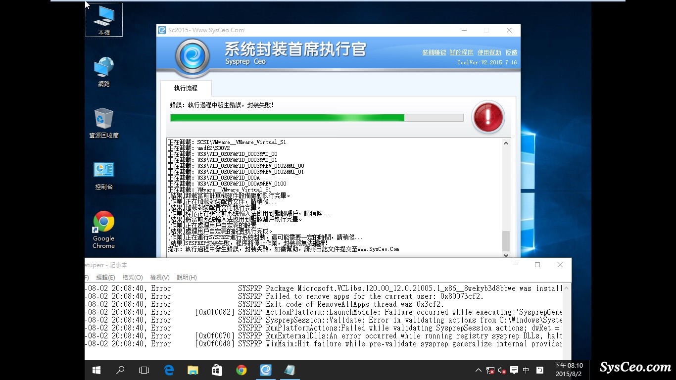
Task: Open Task View on the taskbar
Action: coord(144,370)
